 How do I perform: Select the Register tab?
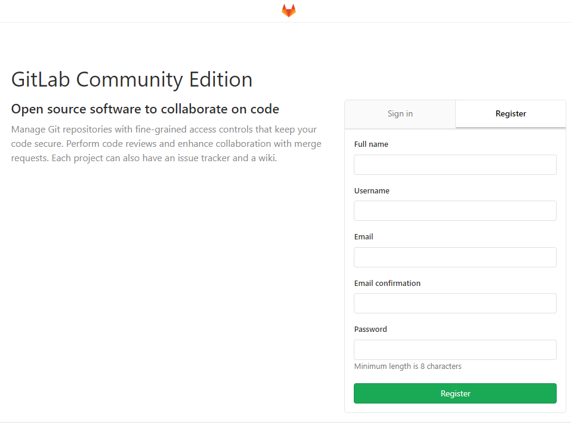point(511,113)
